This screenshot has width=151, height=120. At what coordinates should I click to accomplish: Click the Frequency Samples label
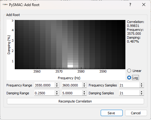click(103, 85)
